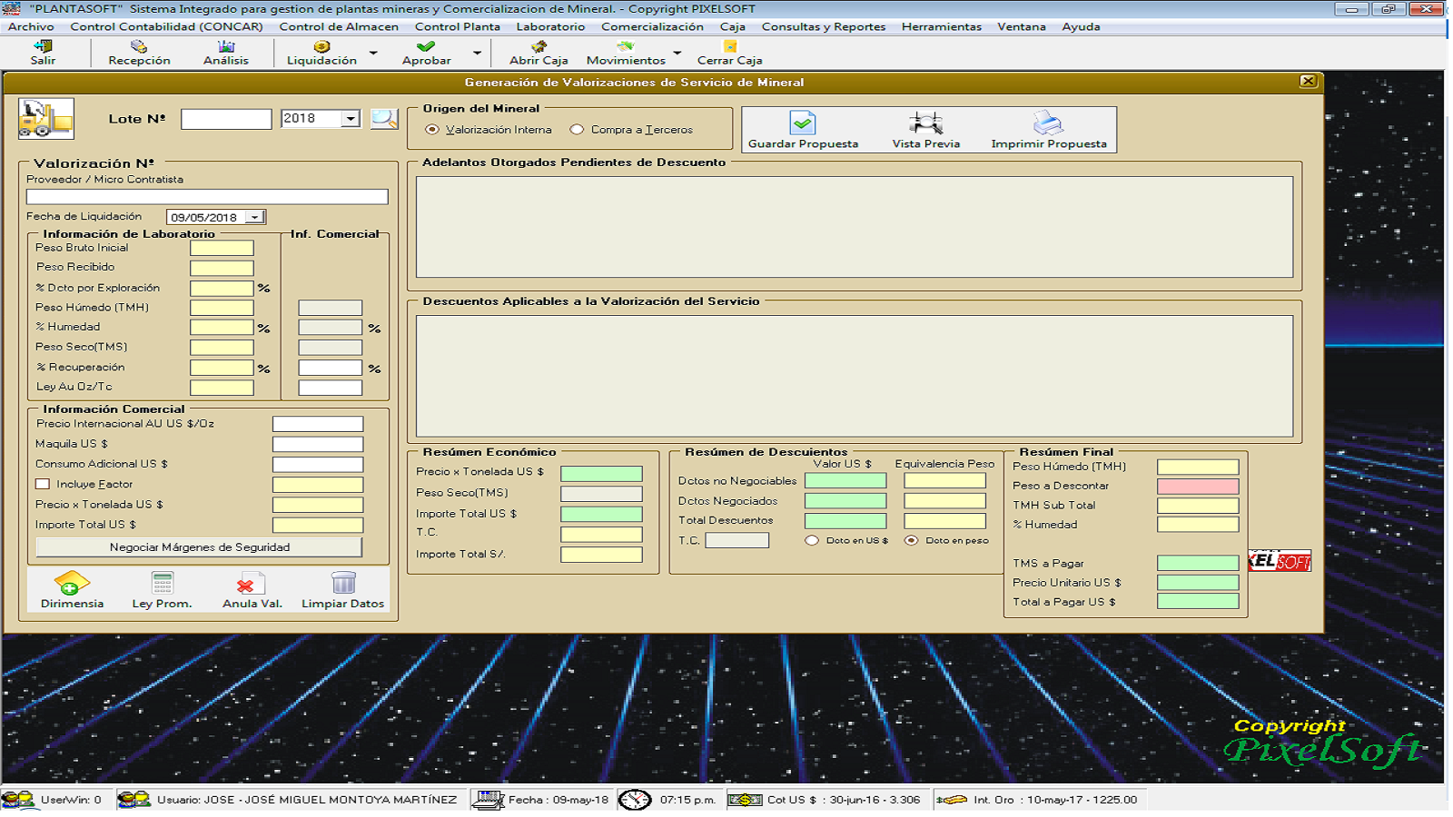
Task: Select Compra a Terceros radio option
Action: pyautogui.click(x=577, y=130)
